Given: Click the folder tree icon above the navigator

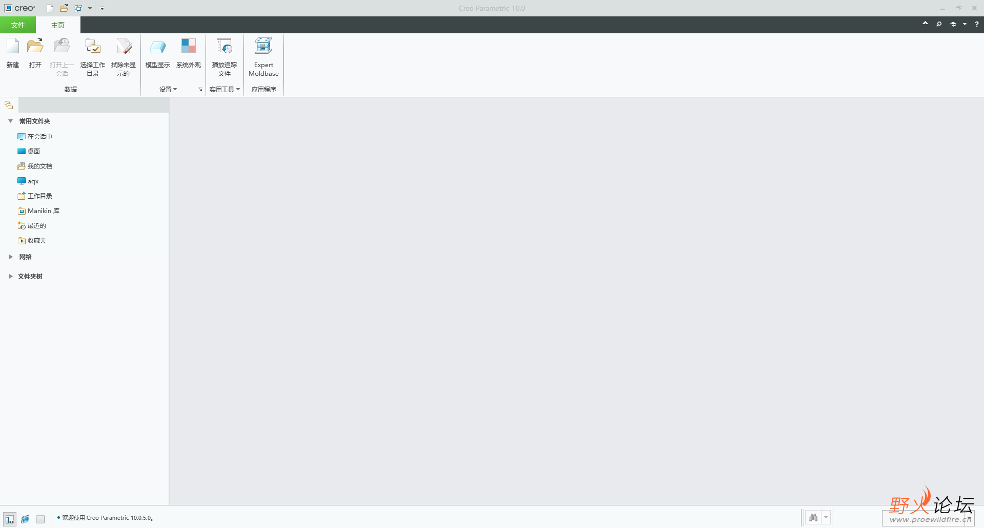Looking at the screenshot, I should pyautogui.click(x=9, y=105).
